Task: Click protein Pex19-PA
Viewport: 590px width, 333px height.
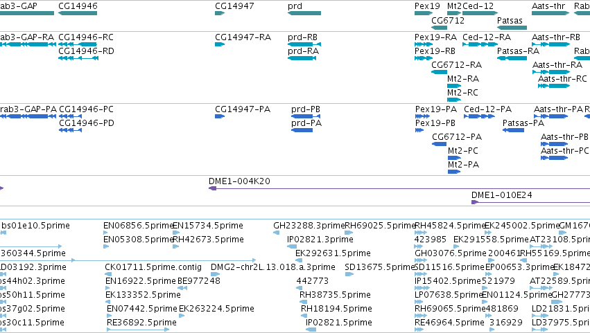Action: coord(422,116)
